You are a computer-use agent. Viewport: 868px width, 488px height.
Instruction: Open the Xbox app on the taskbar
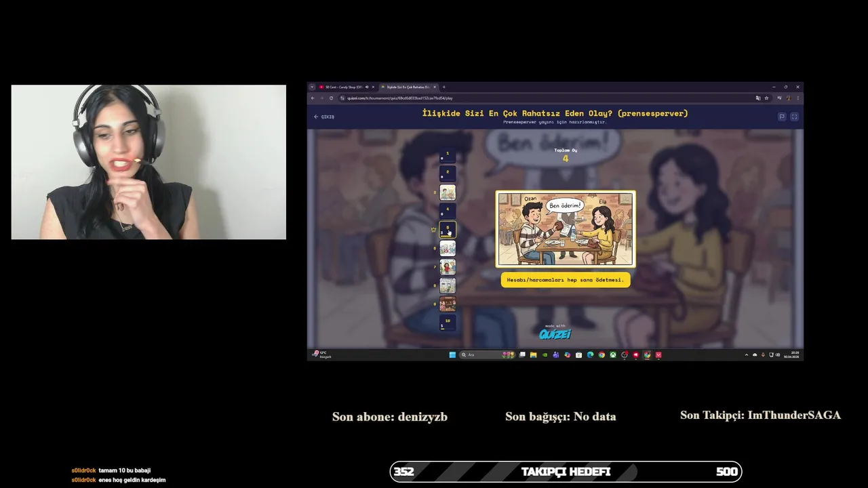[x=613, y=354]
